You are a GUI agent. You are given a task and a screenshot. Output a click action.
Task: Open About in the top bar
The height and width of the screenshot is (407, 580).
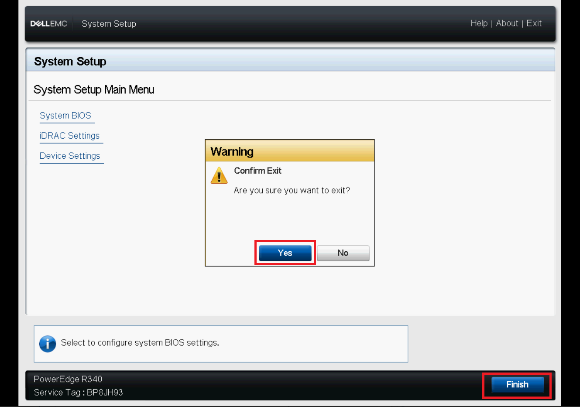pyautogui.click(x=507, y=24)
